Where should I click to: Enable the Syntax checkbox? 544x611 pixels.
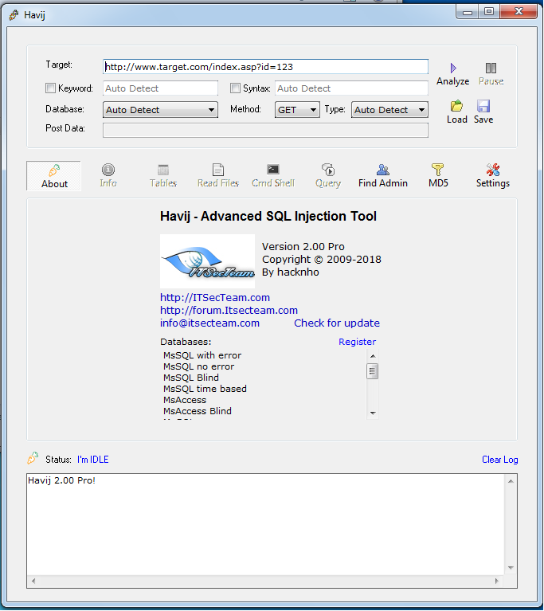click(235, 88)
